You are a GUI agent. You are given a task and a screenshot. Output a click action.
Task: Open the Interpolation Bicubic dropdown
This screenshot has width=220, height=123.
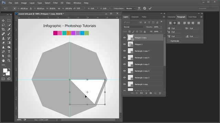point(131,9)
